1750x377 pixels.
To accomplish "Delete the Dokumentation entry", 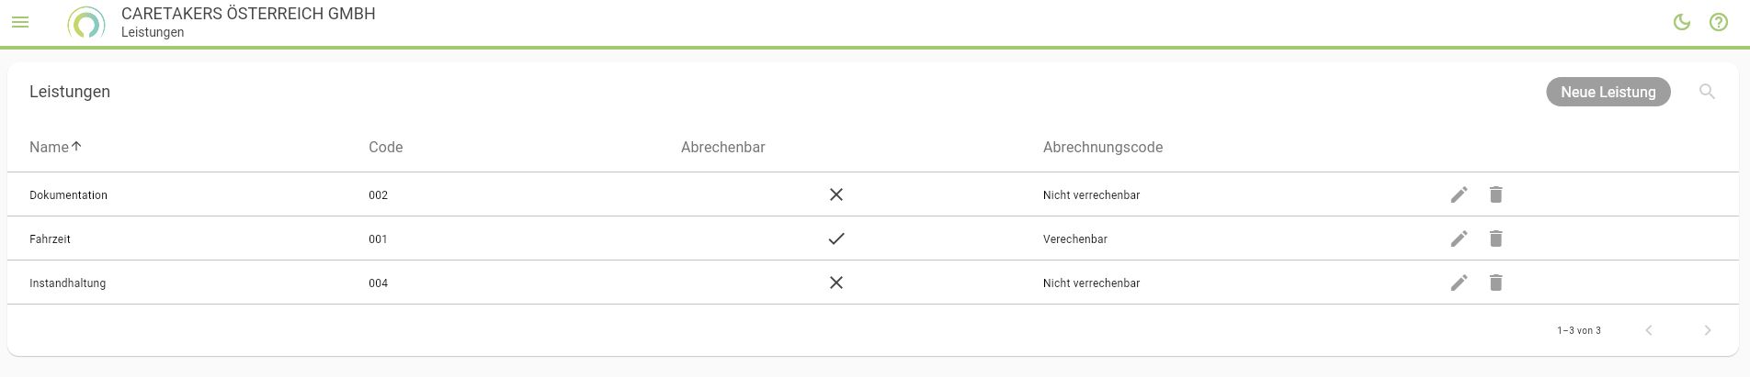I will click(1495, 194).
